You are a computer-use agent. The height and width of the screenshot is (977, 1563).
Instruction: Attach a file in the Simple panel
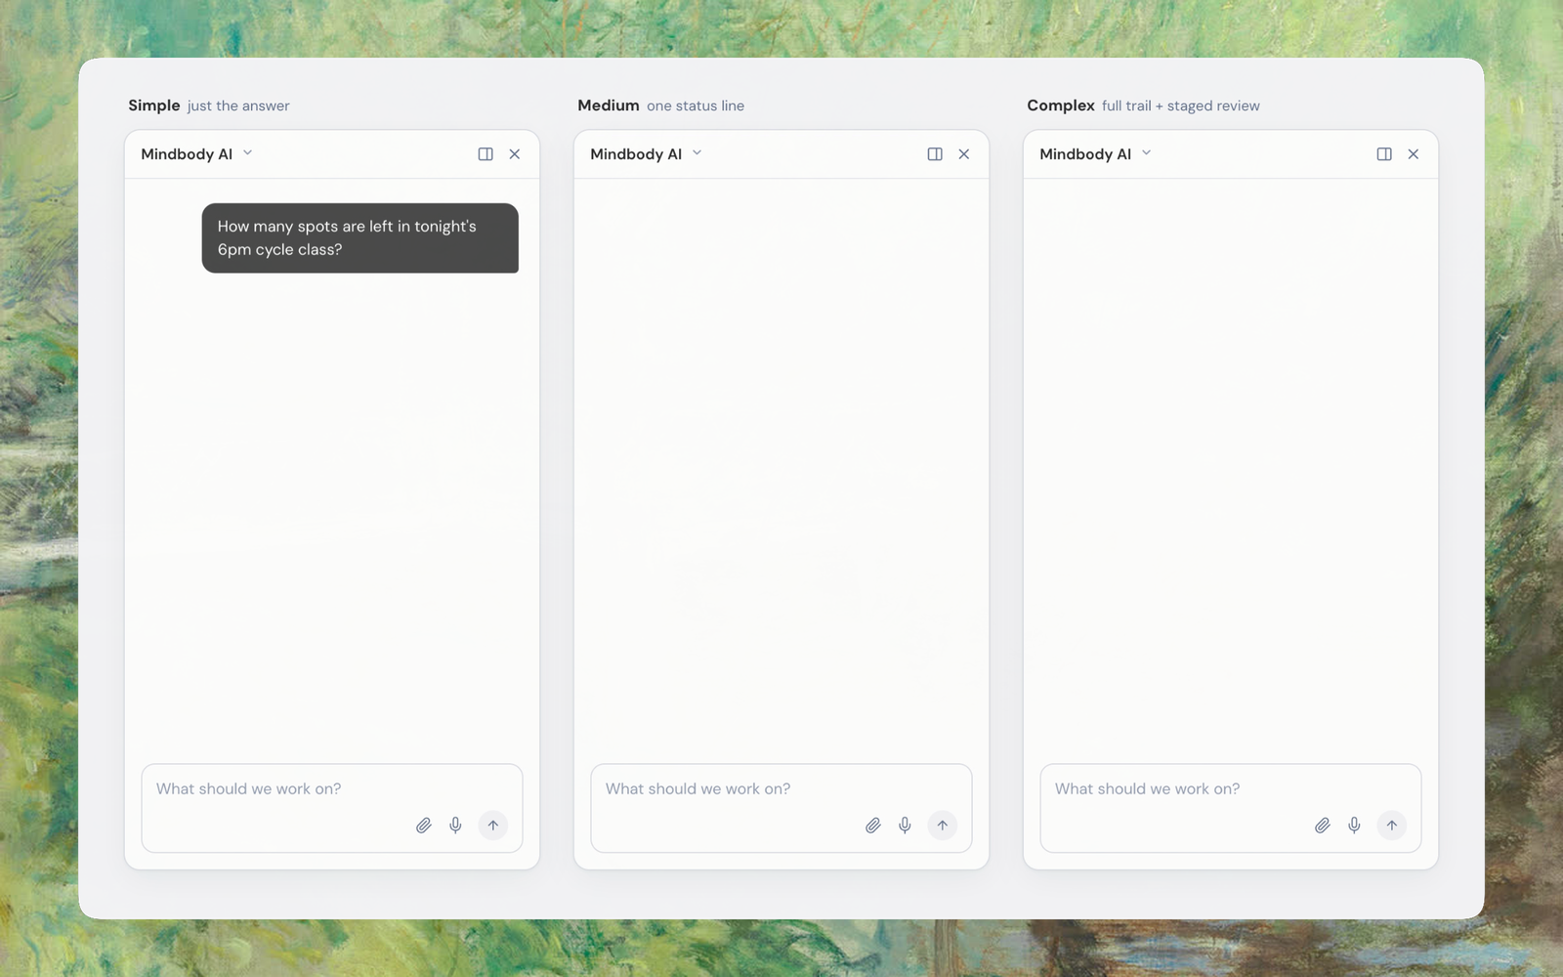pos(424,826)
